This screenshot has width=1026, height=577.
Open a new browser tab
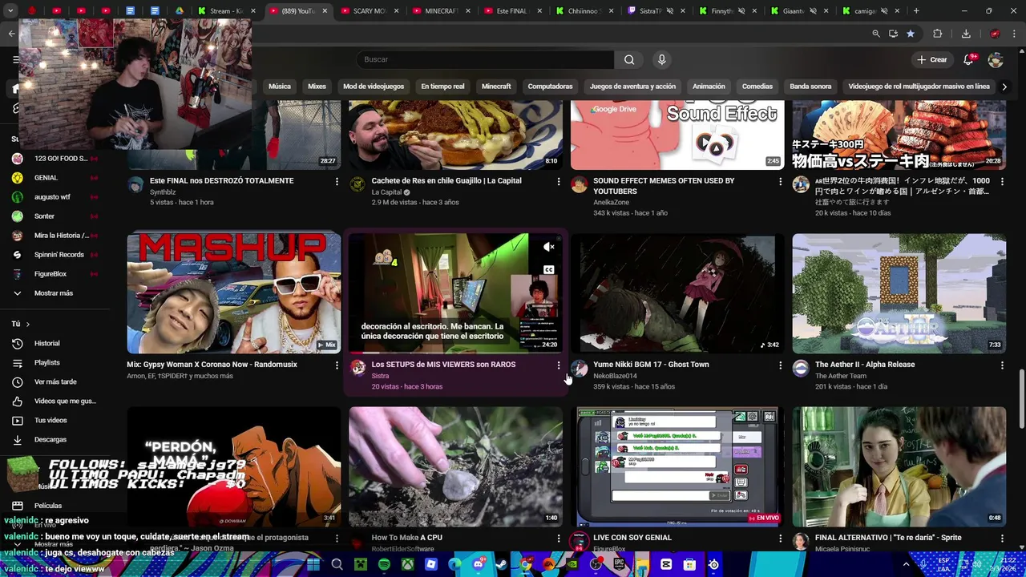(x=916, y=11)
